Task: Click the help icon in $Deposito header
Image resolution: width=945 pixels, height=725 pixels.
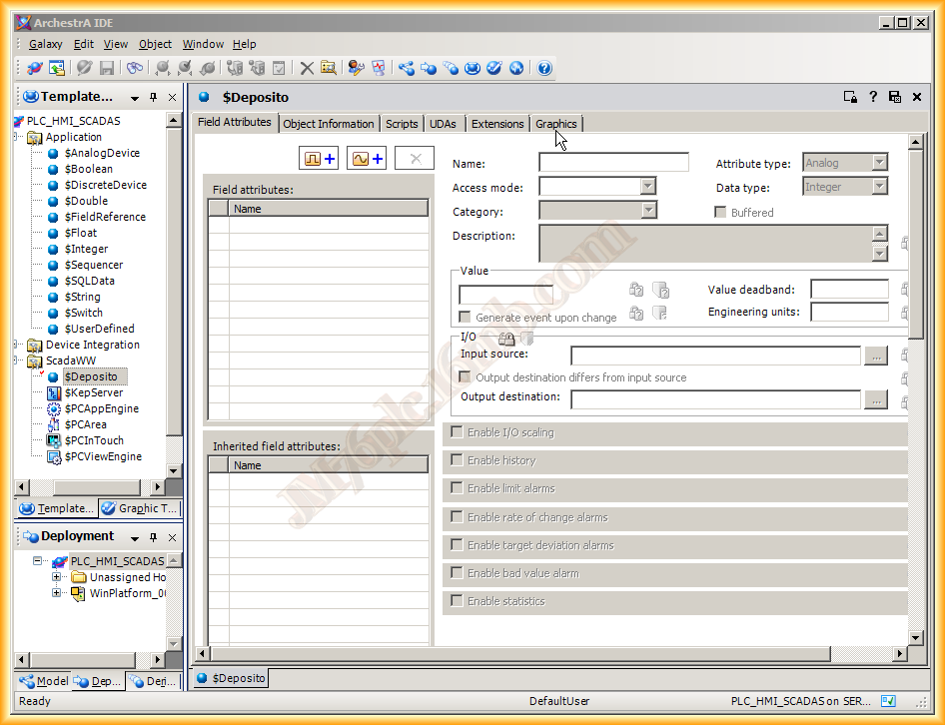Action: point(872,97)
